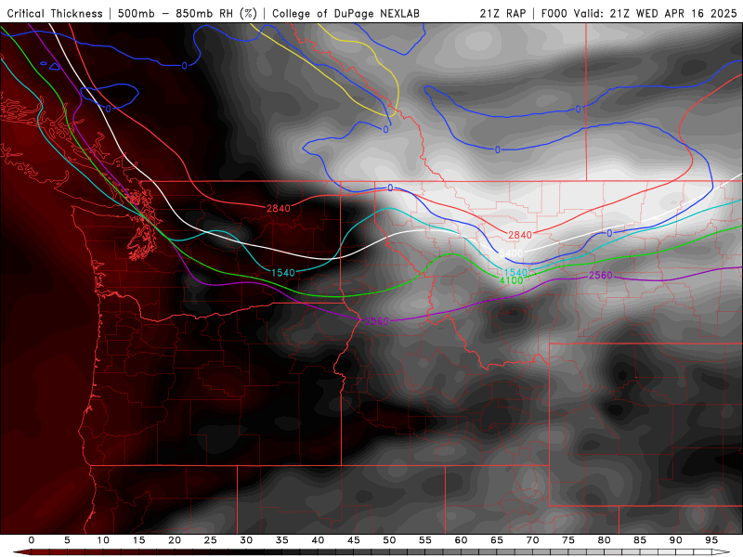Click color bar tick label "25"

pos(211,540)
